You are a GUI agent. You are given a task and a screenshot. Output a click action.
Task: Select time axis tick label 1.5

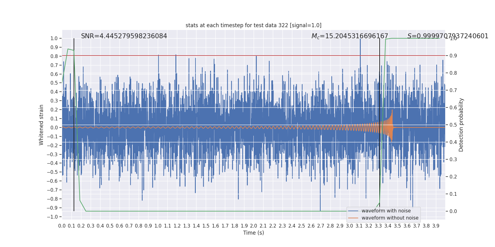pyautogui.click(x=206, y=226)
